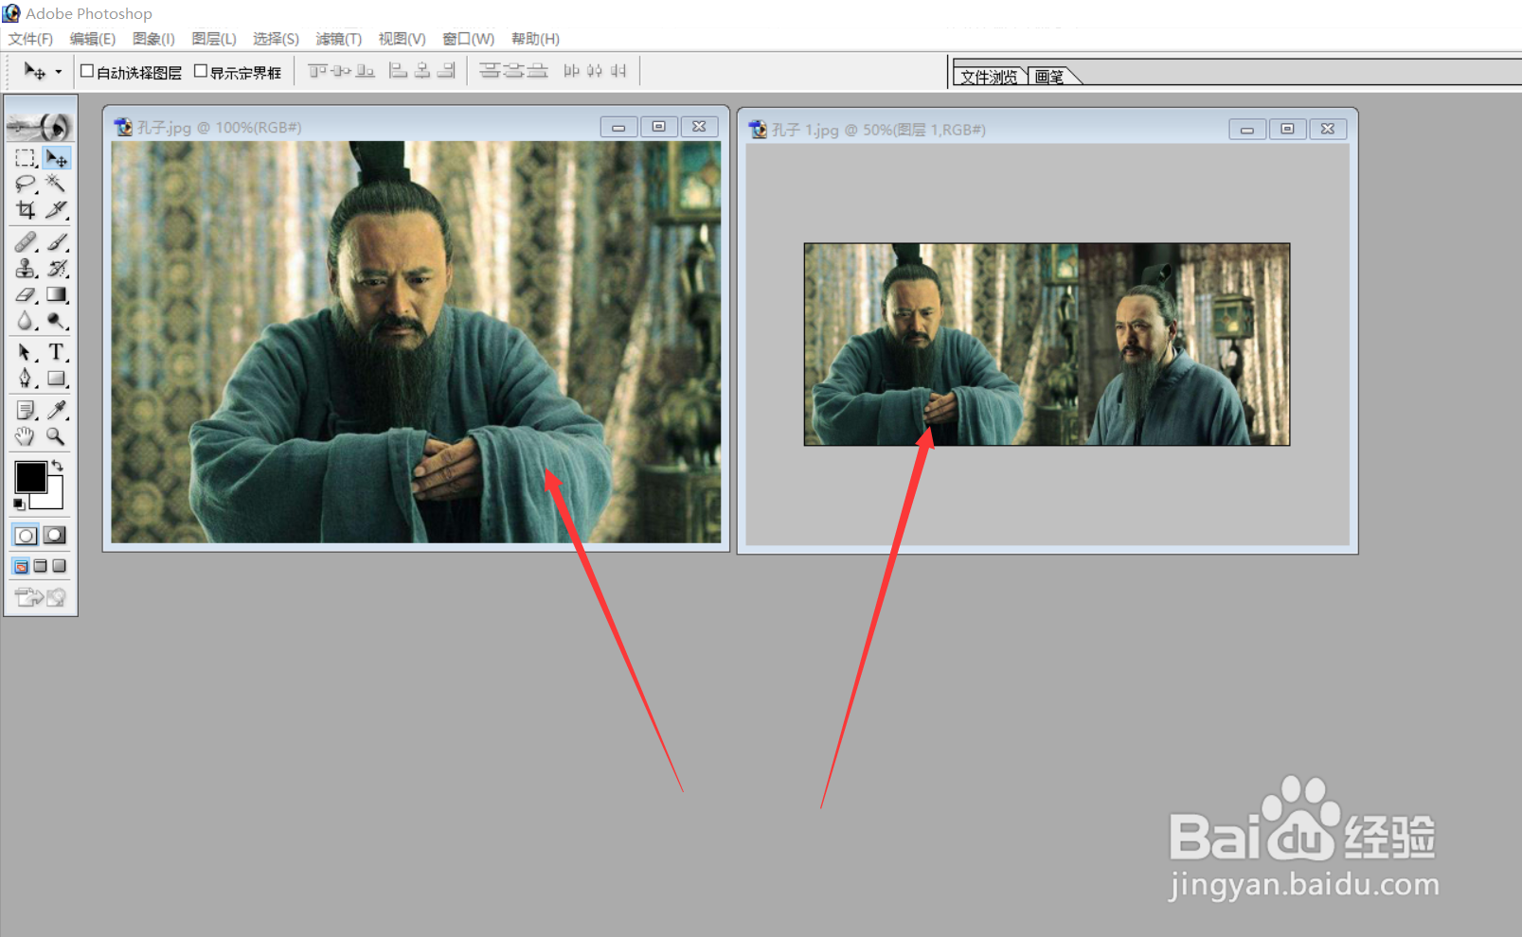The image size is (1522, 937).
Task: Select the Brush tool
Action: point(57,242)
